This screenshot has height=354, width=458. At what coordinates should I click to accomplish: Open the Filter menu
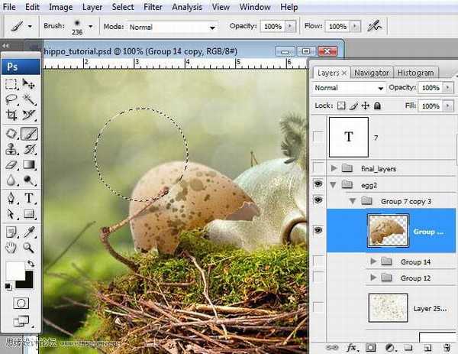[x=153, y=7]
